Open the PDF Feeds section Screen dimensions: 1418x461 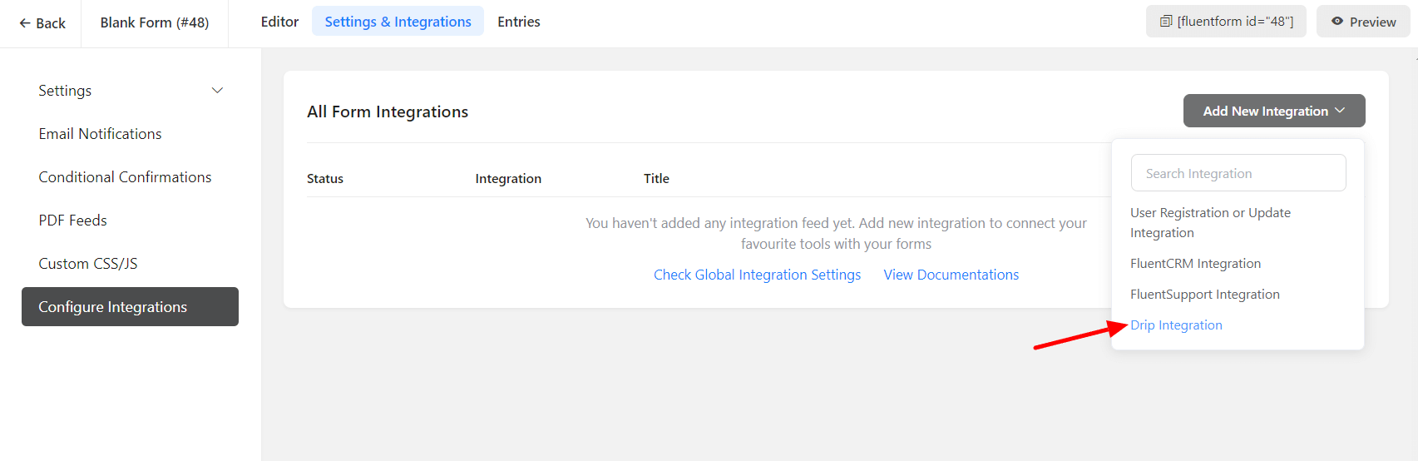pyautogui.click(x=72, y=221)
